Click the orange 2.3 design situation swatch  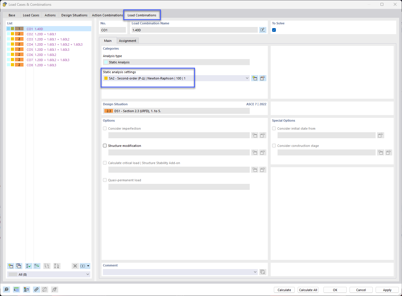pyautogui.click(x=108, y=111)
